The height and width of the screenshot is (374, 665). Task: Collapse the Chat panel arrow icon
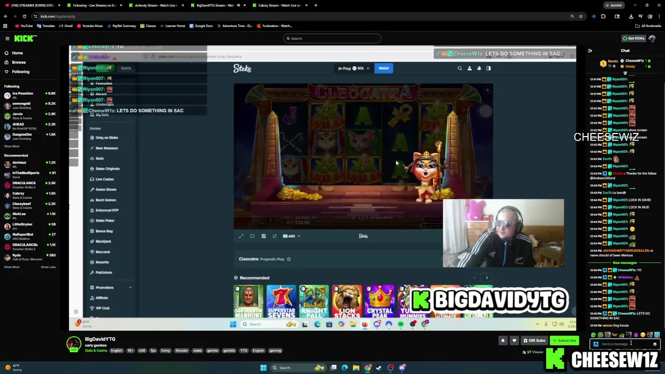[590, 51]
